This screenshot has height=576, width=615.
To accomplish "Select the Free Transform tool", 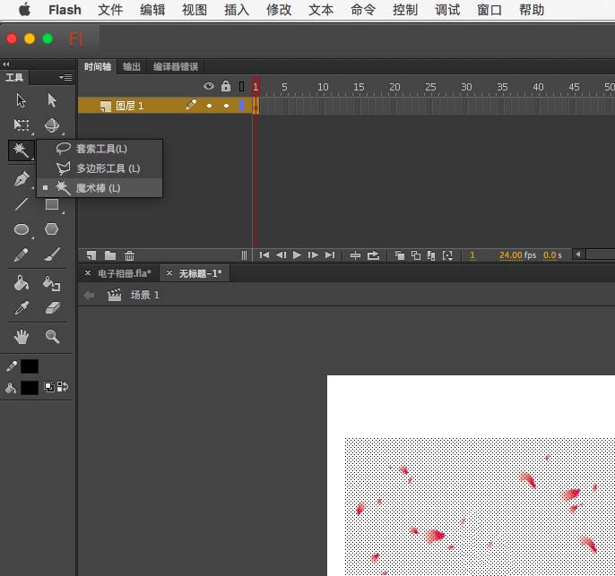I will 22,125.
